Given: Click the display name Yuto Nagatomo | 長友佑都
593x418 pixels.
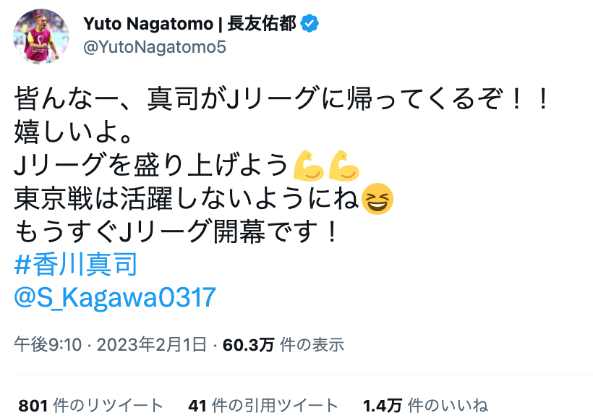Looking at the screenshot, I should tap(190, 24).
